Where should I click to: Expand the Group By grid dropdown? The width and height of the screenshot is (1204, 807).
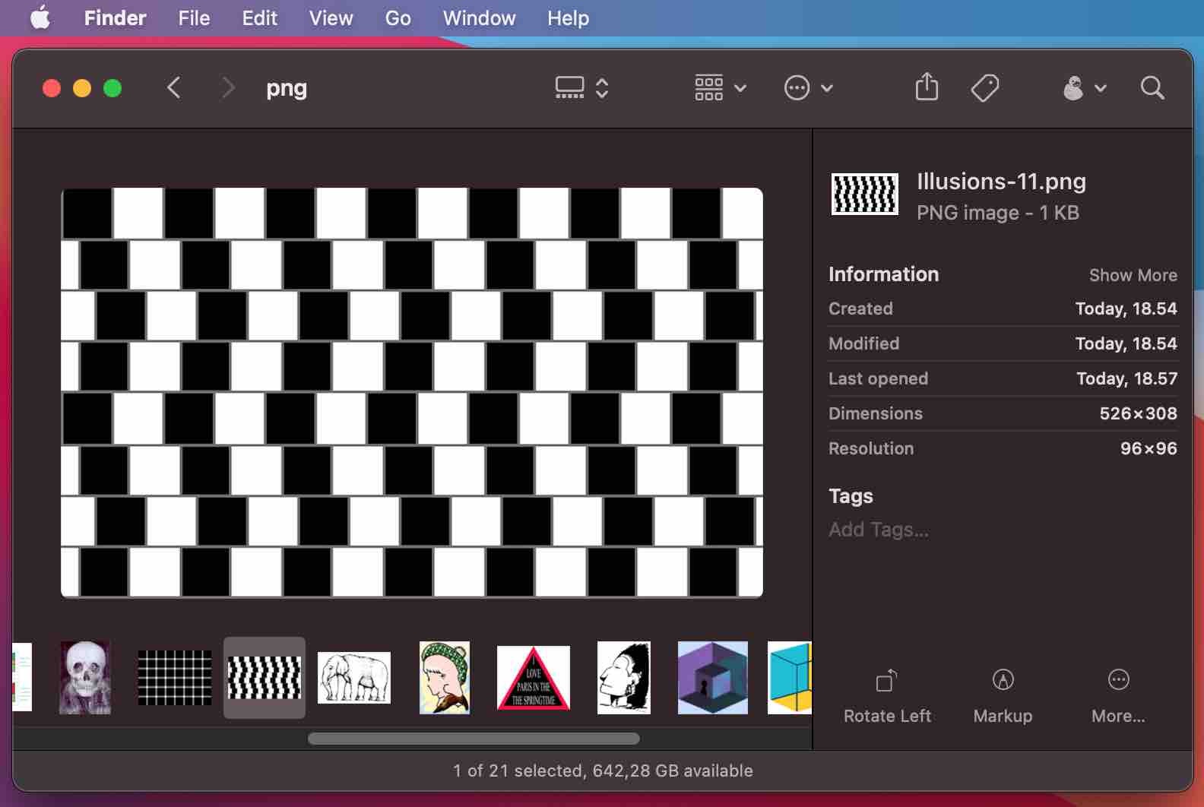[720, 88]
